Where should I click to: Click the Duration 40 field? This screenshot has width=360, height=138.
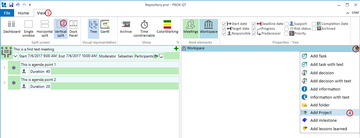(40, 71)
